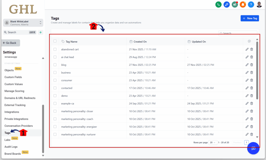Open the orange notifications bell

243,4
